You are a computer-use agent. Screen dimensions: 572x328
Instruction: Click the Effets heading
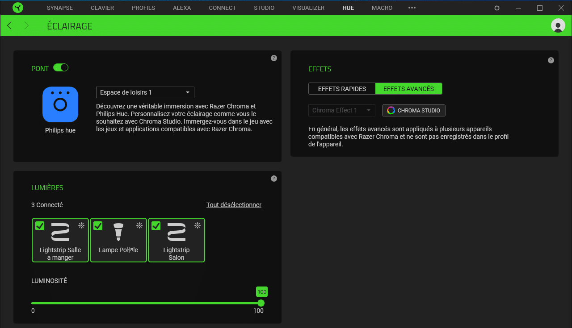[x=320, y=69]
